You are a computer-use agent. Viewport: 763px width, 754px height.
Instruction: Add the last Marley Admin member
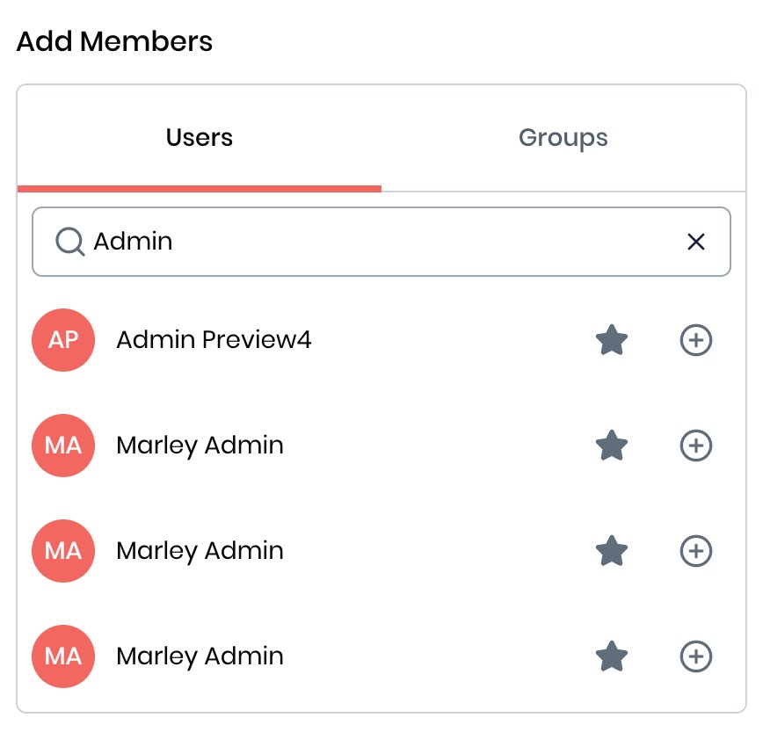pos(696,656)
